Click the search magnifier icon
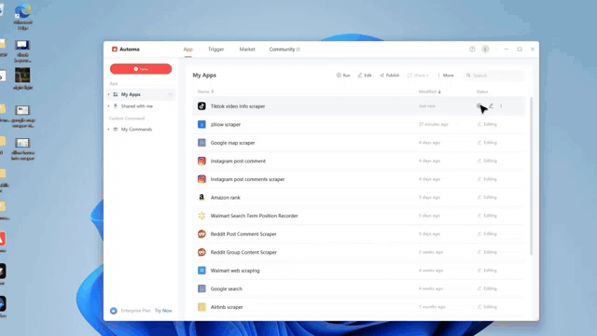Viewport: 597px width, 336px height. tap(468, 76)
